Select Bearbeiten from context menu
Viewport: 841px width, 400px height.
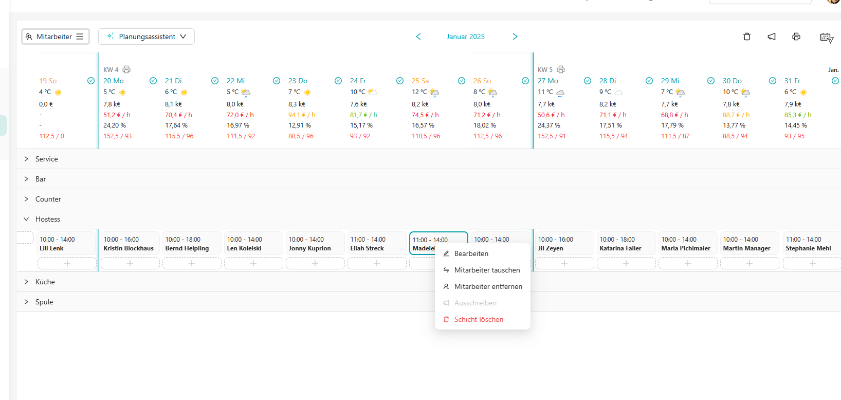471,253
